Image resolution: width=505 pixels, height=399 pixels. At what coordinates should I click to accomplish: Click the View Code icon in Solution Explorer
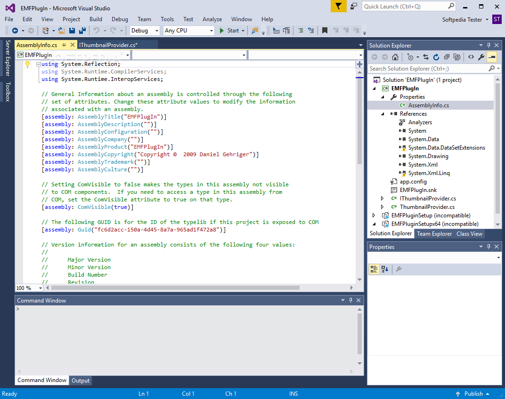471,57
